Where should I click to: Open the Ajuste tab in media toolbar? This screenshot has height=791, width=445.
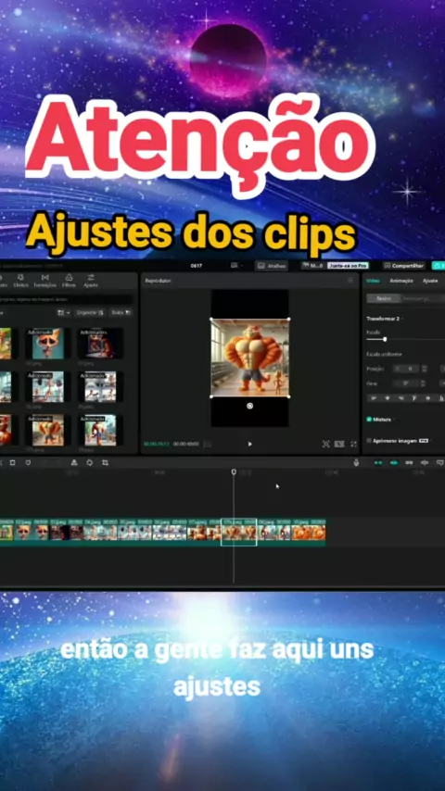point(91,281)
